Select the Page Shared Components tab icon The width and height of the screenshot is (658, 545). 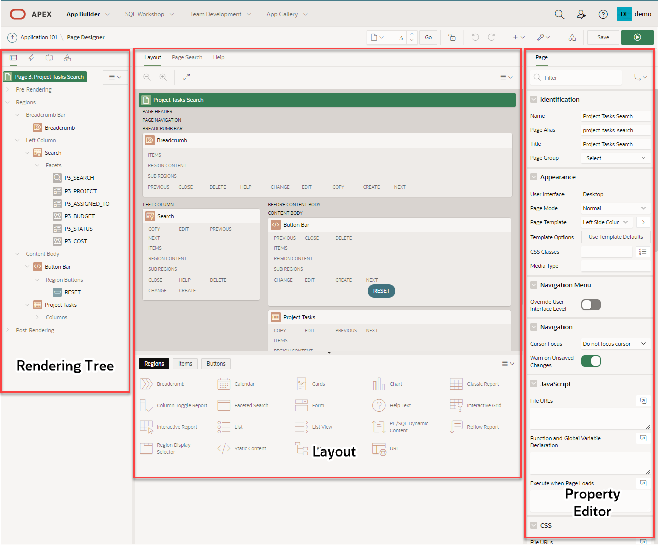pos(67,58)
